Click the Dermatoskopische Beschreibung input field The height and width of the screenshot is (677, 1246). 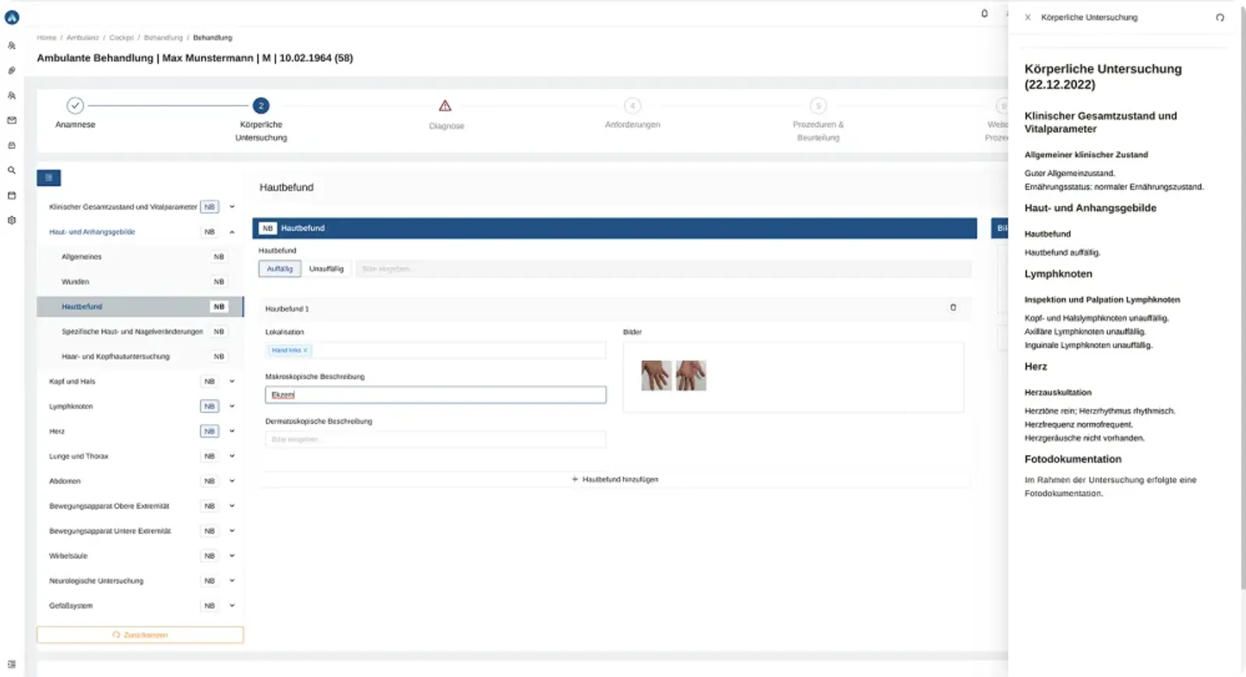point(435,440)
